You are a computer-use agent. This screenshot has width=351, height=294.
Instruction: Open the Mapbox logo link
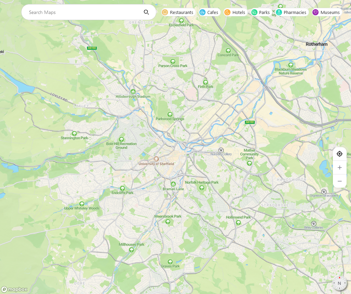pyautogui.click(x=14, y=289)
